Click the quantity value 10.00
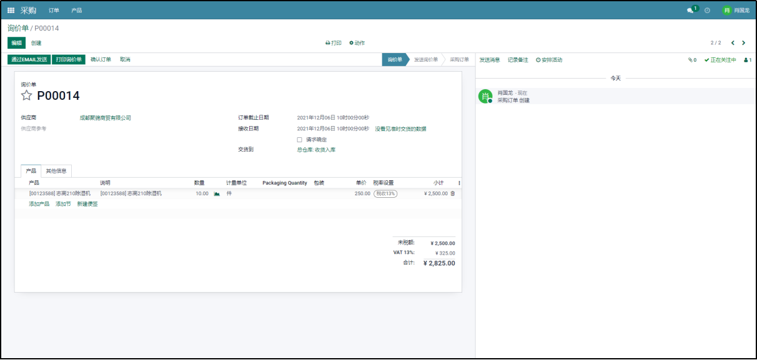This screenshot has height=360, width=757. pos(202,193)
